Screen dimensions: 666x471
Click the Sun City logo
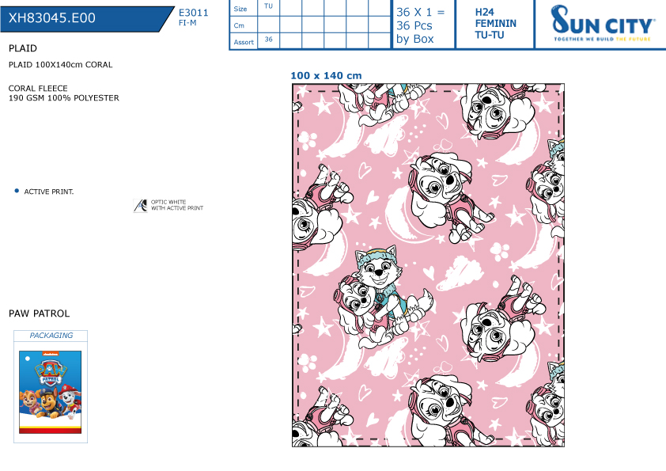(602, 24)
